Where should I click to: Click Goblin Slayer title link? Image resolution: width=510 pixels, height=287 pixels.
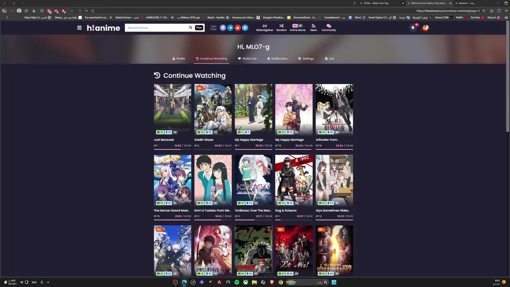tap(204, 140)
